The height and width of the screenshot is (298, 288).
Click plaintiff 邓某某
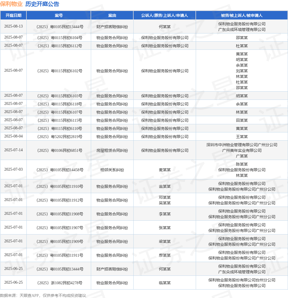coord(165,197)
